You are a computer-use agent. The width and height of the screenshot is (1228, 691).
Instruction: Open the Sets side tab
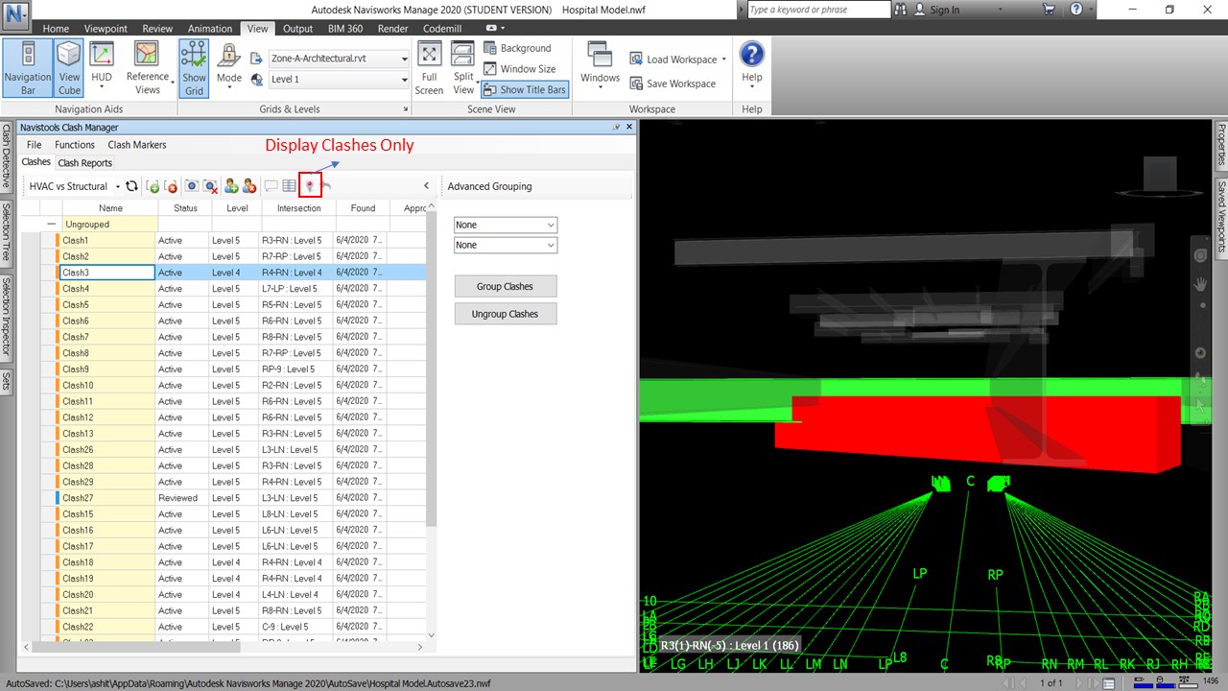(x=7, y=380)
